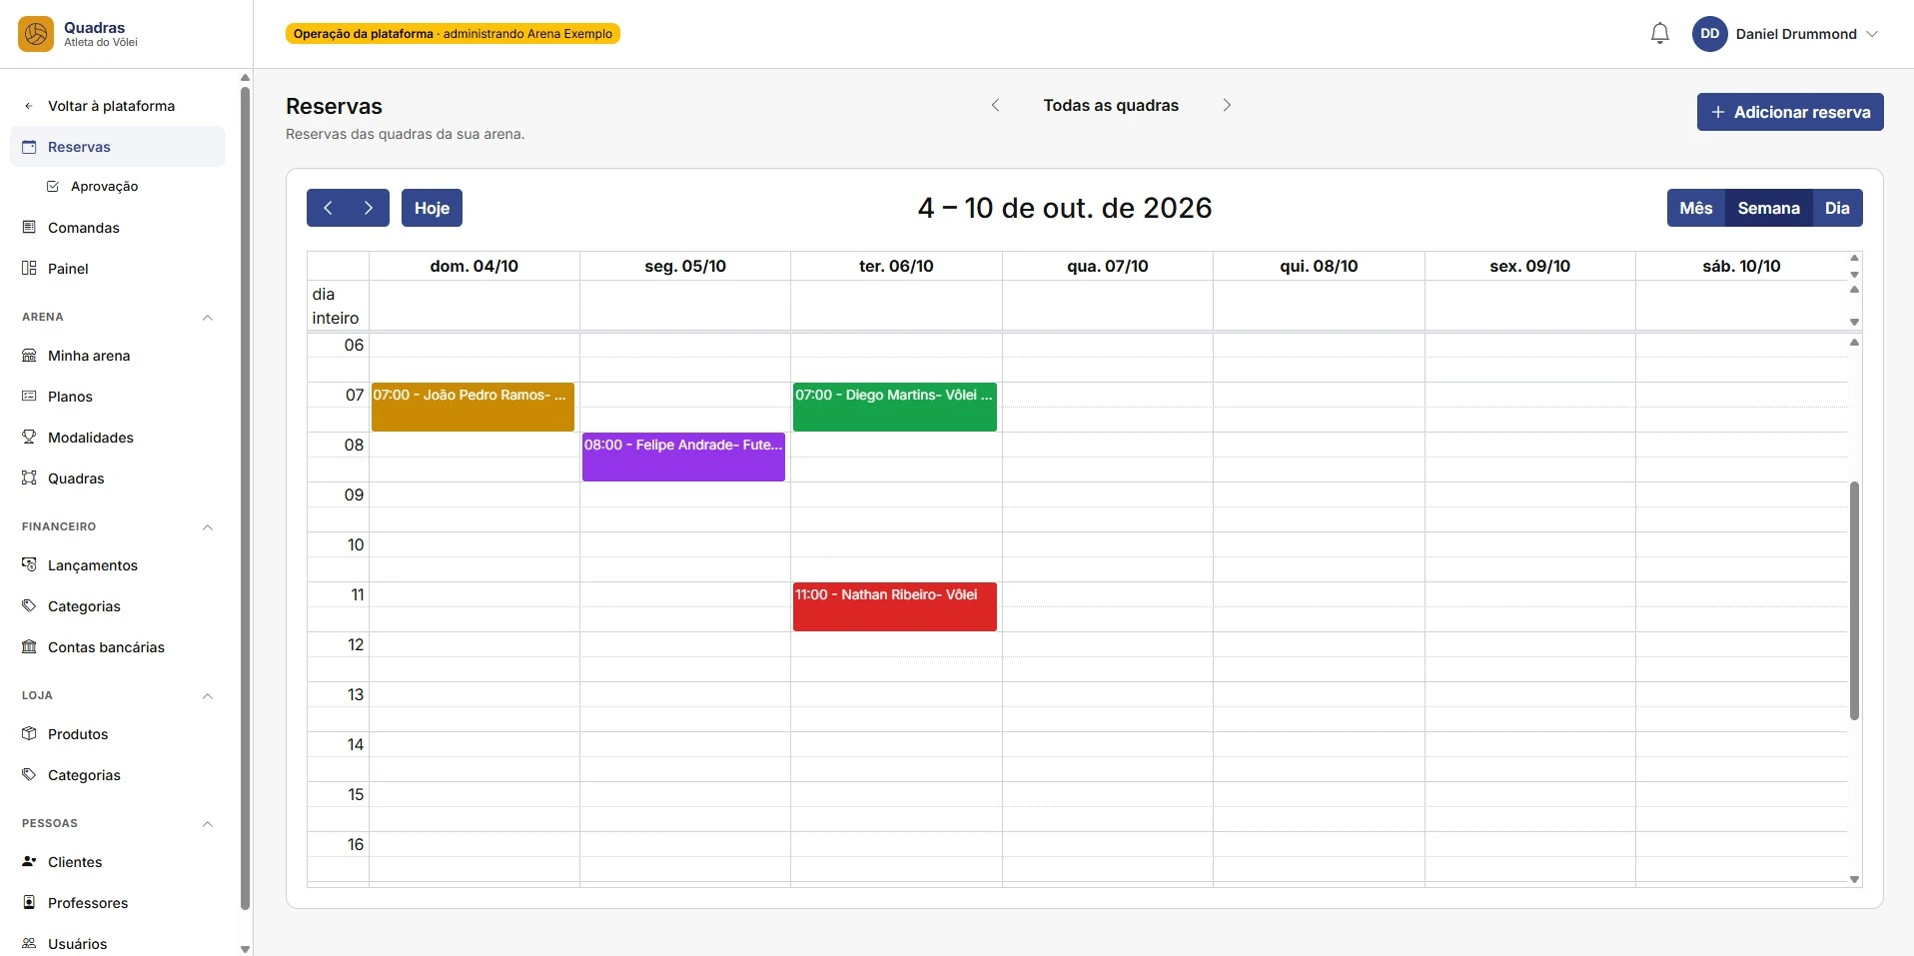Screen dimensions: 1914x956
Task: Go to next week in calendar
Action: pyautogui.click(x=369, y=208)
